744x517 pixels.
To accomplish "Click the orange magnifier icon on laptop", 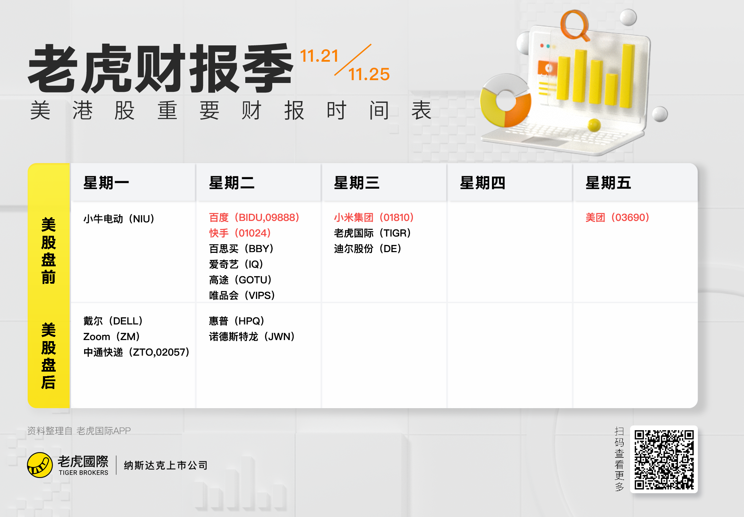I will click(574, 26).
